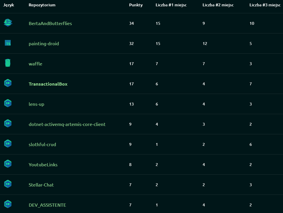Image resolution: width=283 pixels, height=213 pixels.
Task: Select #3 places count 5 for painting-droid
Action: tap(251, 44)
